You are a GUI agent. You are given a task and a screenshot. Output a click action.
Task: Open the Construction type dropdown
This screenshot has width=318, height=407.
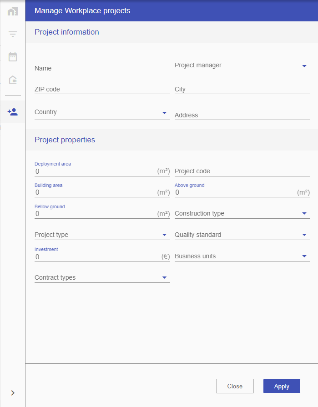click(x=242, y=213)
